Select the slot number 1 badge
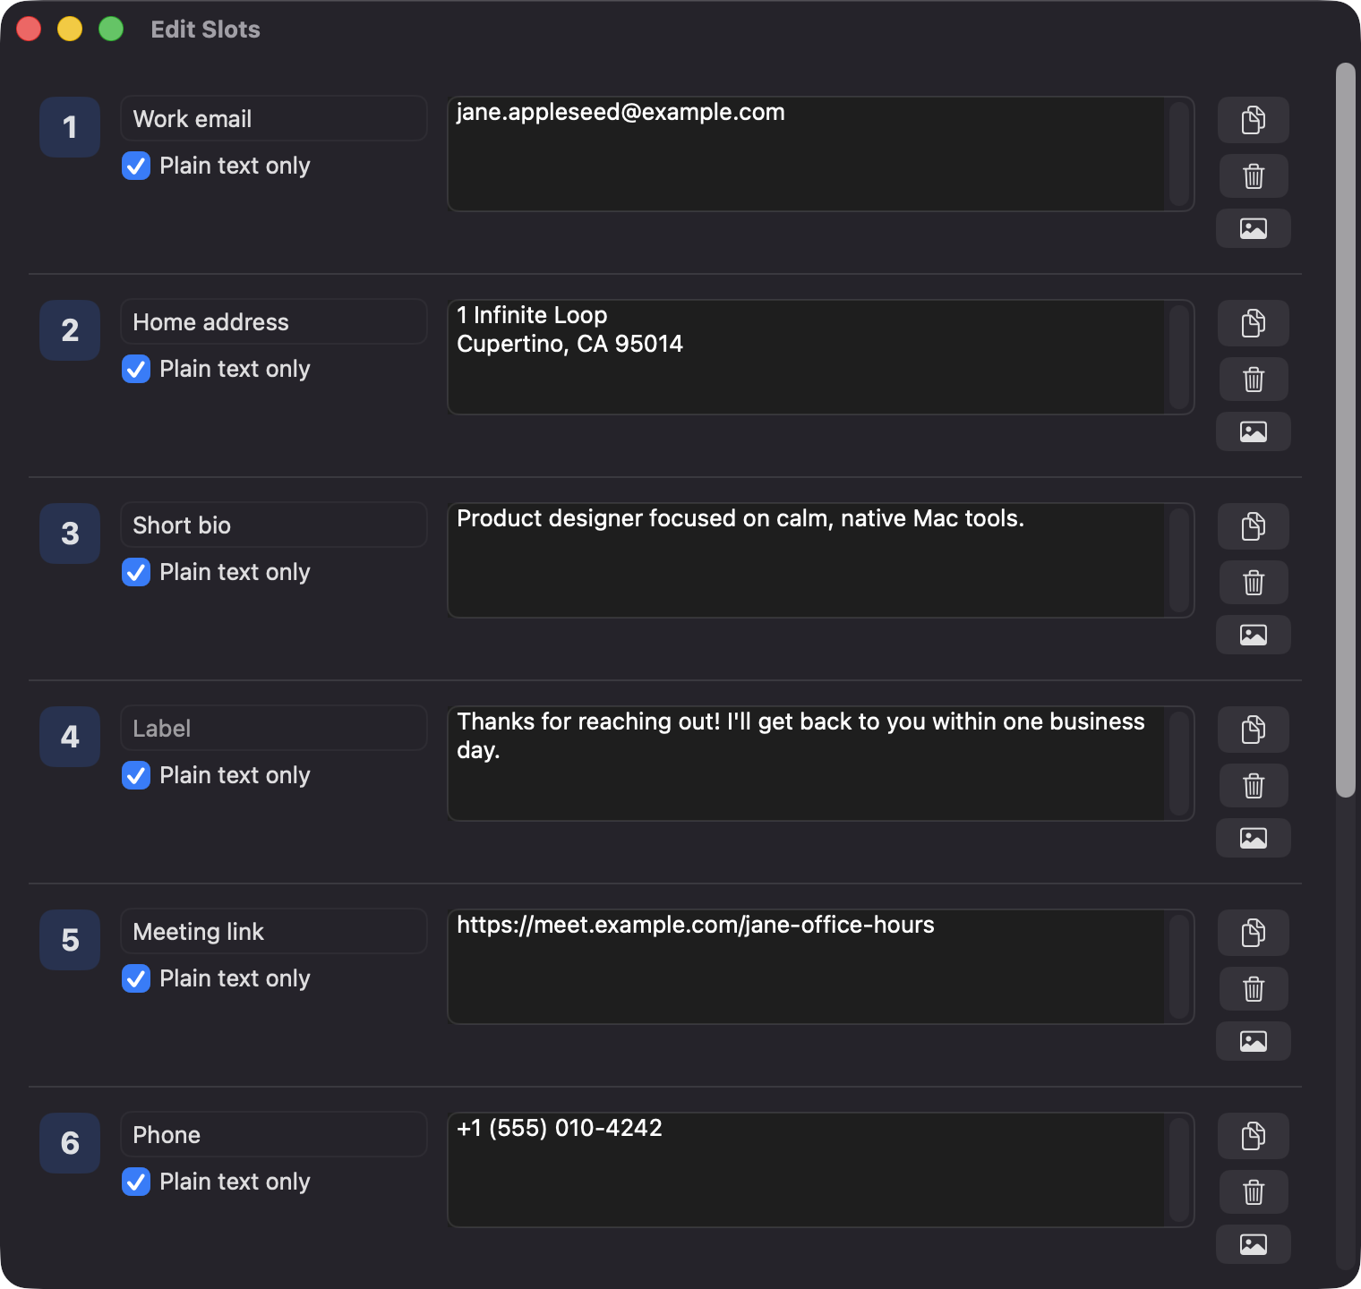 click(70, 127)
